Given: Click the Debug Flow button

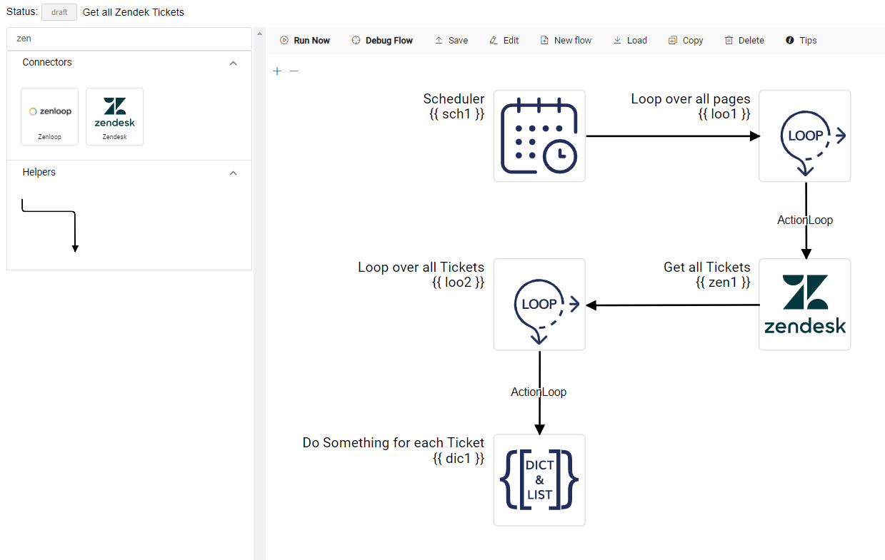Looking at the screenshot, I should pos(382,41).
